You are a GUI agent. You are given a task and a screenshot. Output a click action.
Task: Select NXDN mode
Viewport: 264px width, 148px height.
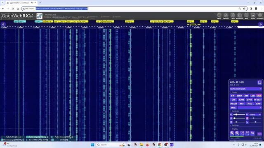[x=233, y=104]
